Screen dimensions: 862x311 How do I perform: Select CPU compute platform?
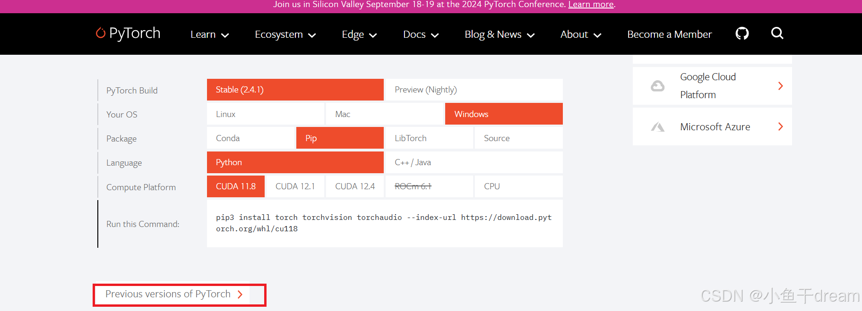pyautogui.click(x=519, y=186)
